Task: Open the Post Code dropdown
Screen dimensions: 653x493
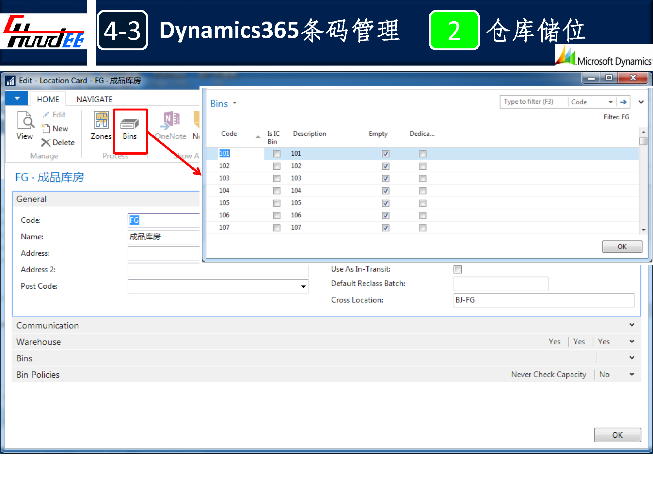Action: 303,286
